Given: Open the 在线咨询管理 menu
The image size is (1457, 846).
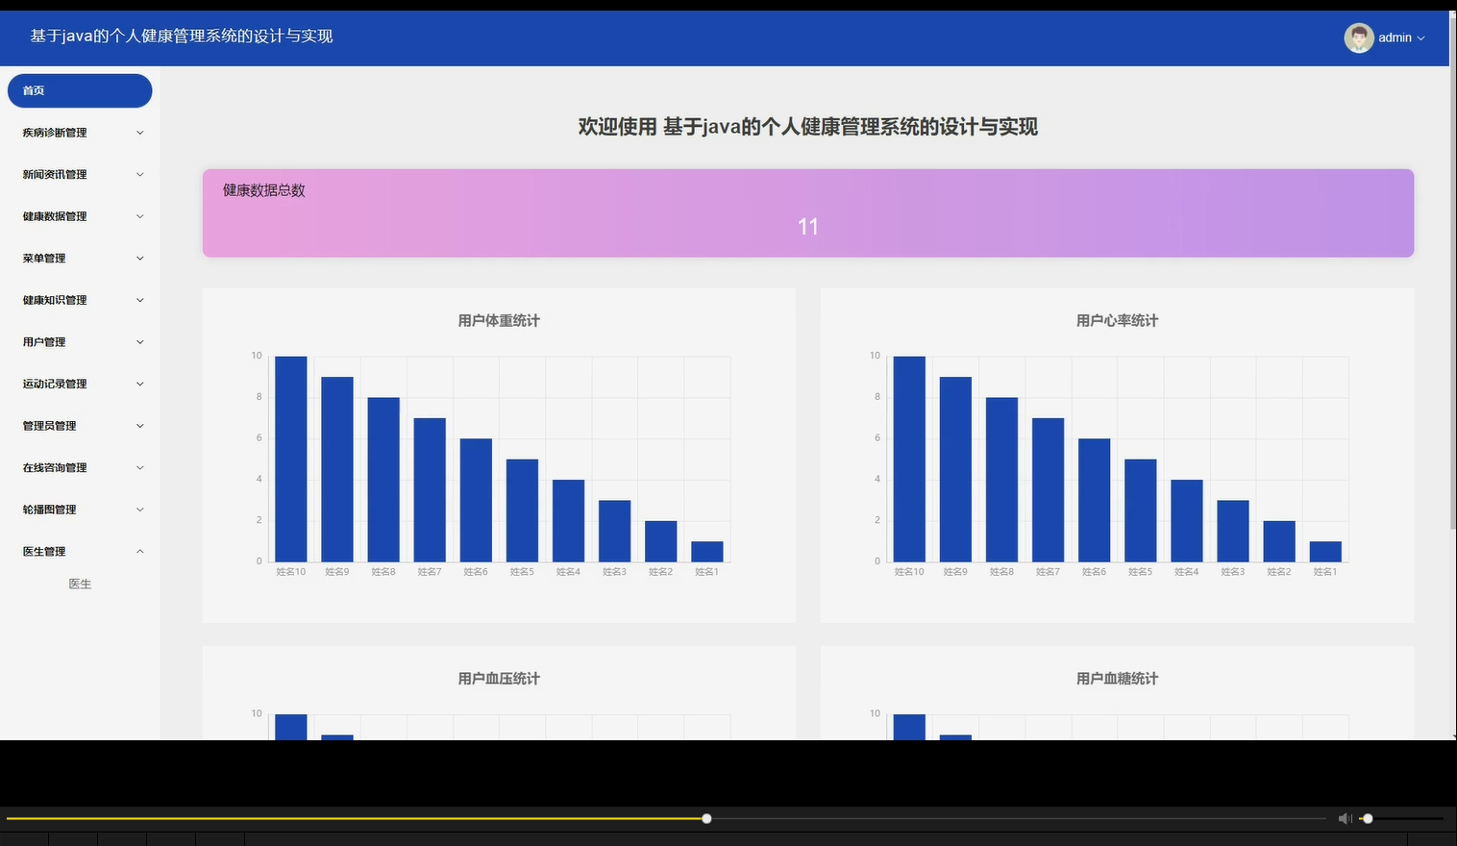Looking at the screenshot, I should [x=80, y=467].
